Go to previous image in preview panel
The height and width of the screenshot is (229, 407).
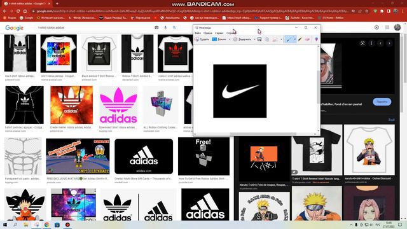[380, 43]
